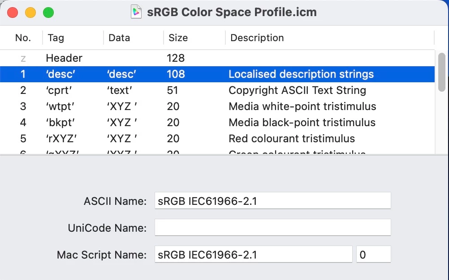Zoom the window using green button
This screenshot has height=280, width=449.
48,13
